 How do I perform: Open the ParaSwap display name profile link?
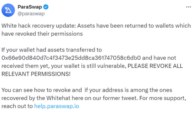click(x=30, y=7)
